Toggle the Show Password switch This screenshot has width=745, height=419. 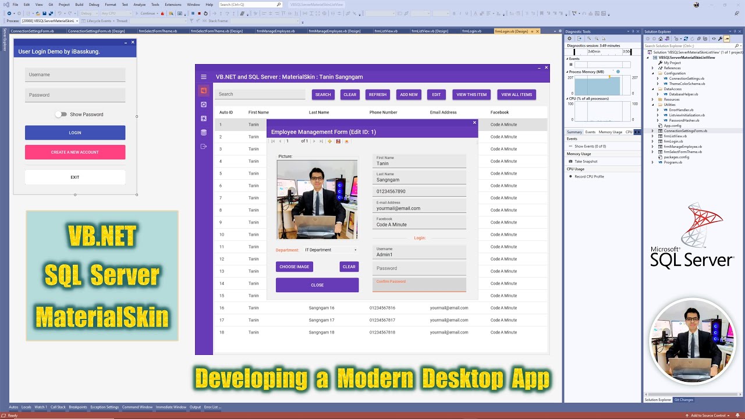pos(61,115)
